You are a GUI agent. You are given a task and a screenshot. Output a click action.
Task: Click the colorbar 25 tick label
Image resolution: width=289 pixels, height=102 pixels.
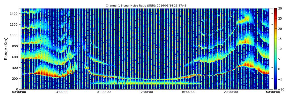280,19
